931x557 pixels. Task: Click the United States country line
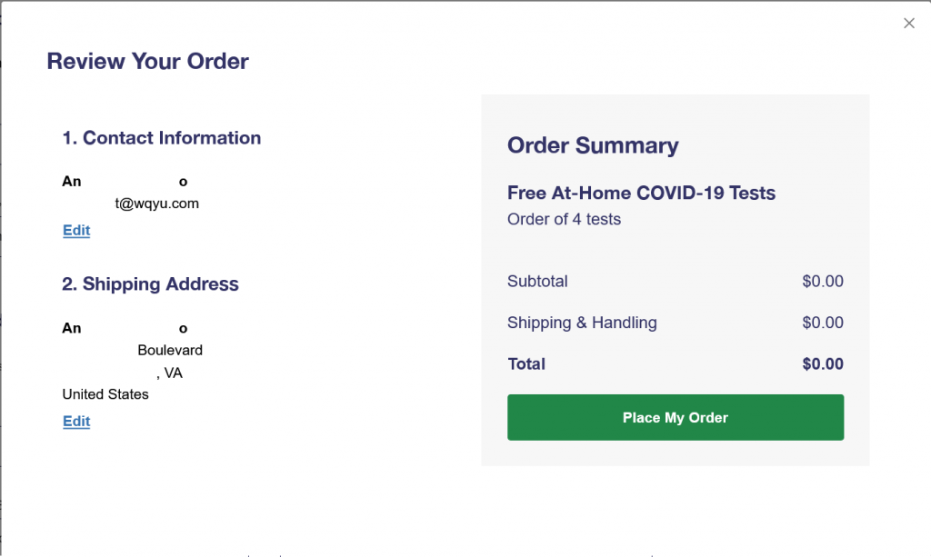105,394
